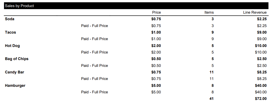
Task: Select the Price column header
Action: 156,13
